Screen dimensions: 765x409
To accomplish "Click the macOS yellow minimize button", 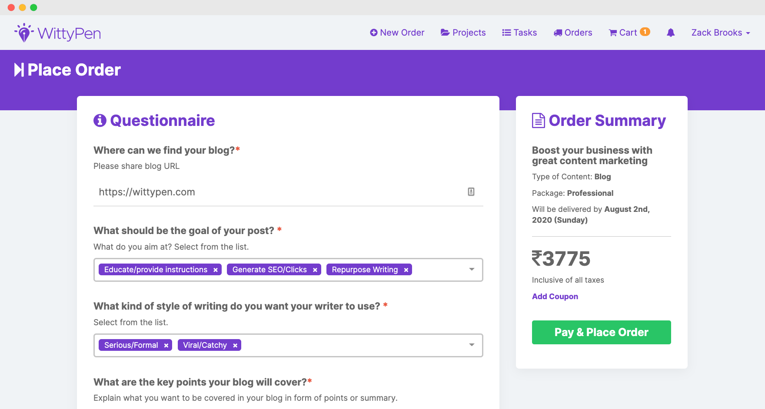I will (22, 7).
